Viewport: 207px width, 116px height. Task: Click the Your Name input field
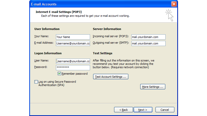click(73, 37)
